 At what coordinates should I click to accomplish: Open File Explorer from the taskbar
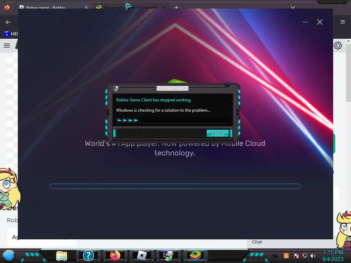62,255
